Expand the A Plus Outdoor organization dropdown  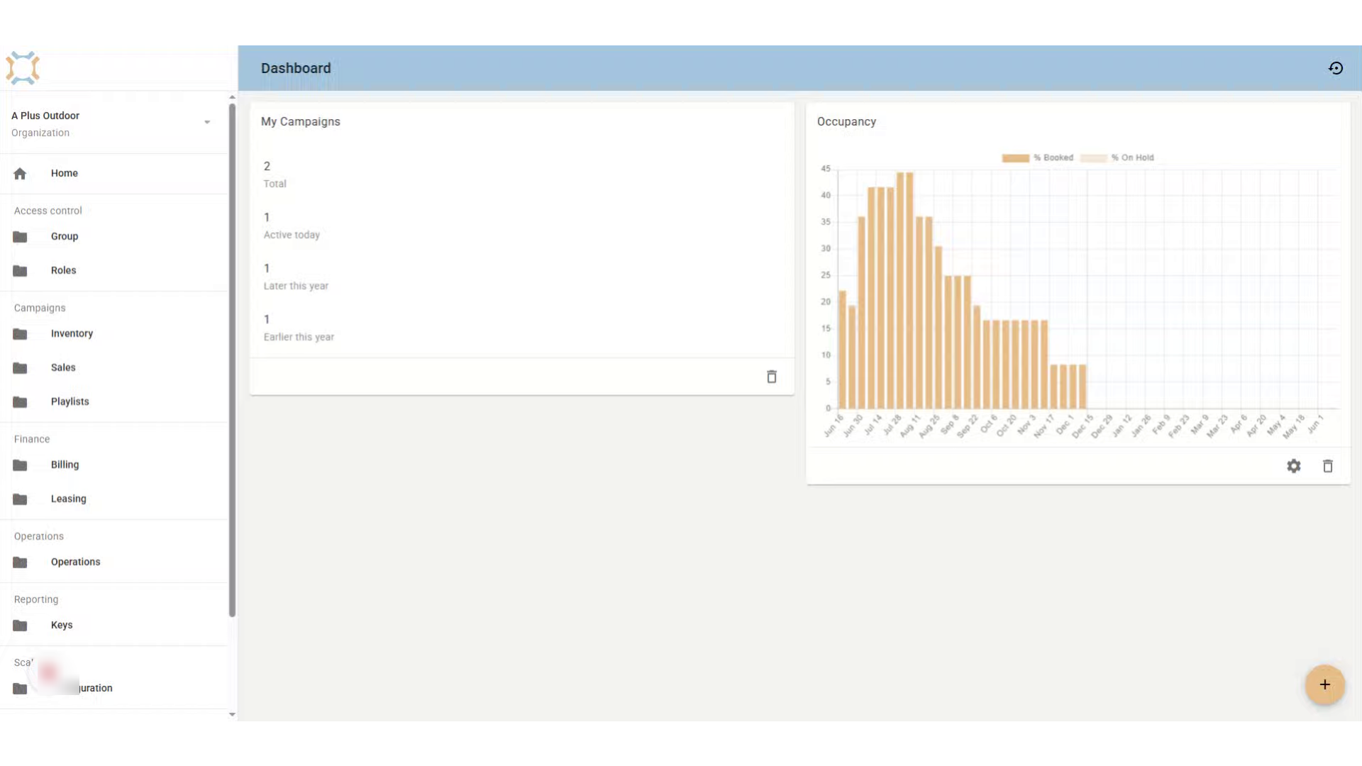[207, 122]
